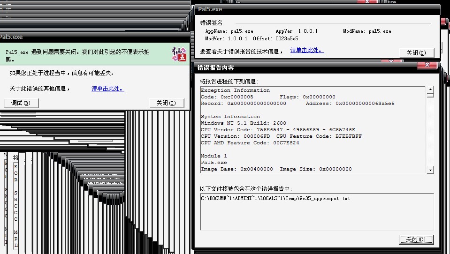
Task: Click the scrollbar track below the thumb
Action: pyautogui.click(x=430, y=136)
